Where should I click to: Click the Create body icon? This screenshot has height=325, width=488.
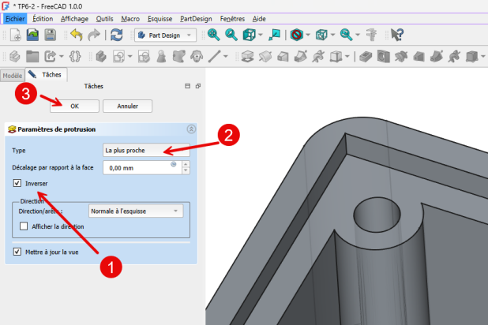coord(101,57)
